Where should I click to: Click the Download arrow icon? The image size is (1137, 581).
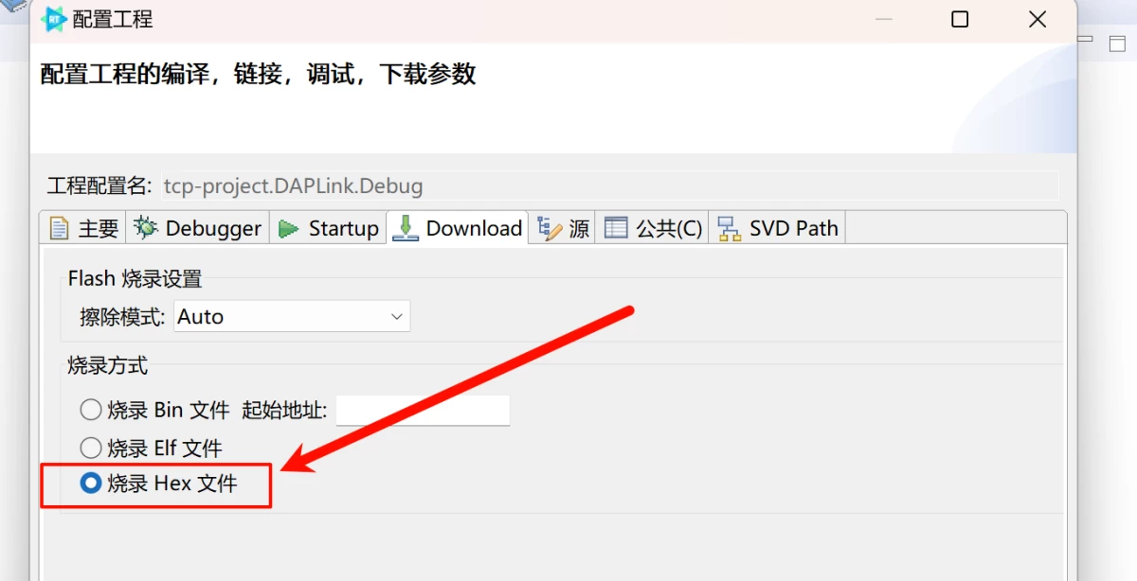pos(406,228)
